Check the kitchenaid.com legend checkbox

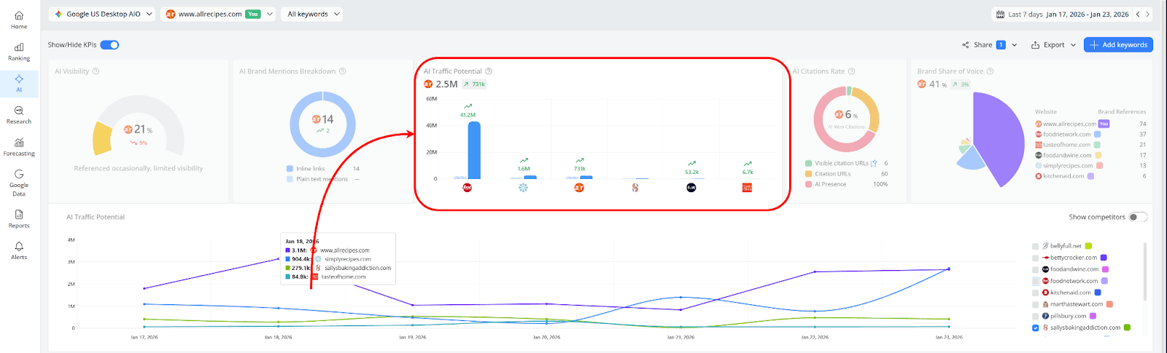click(x=1036, y=293)
